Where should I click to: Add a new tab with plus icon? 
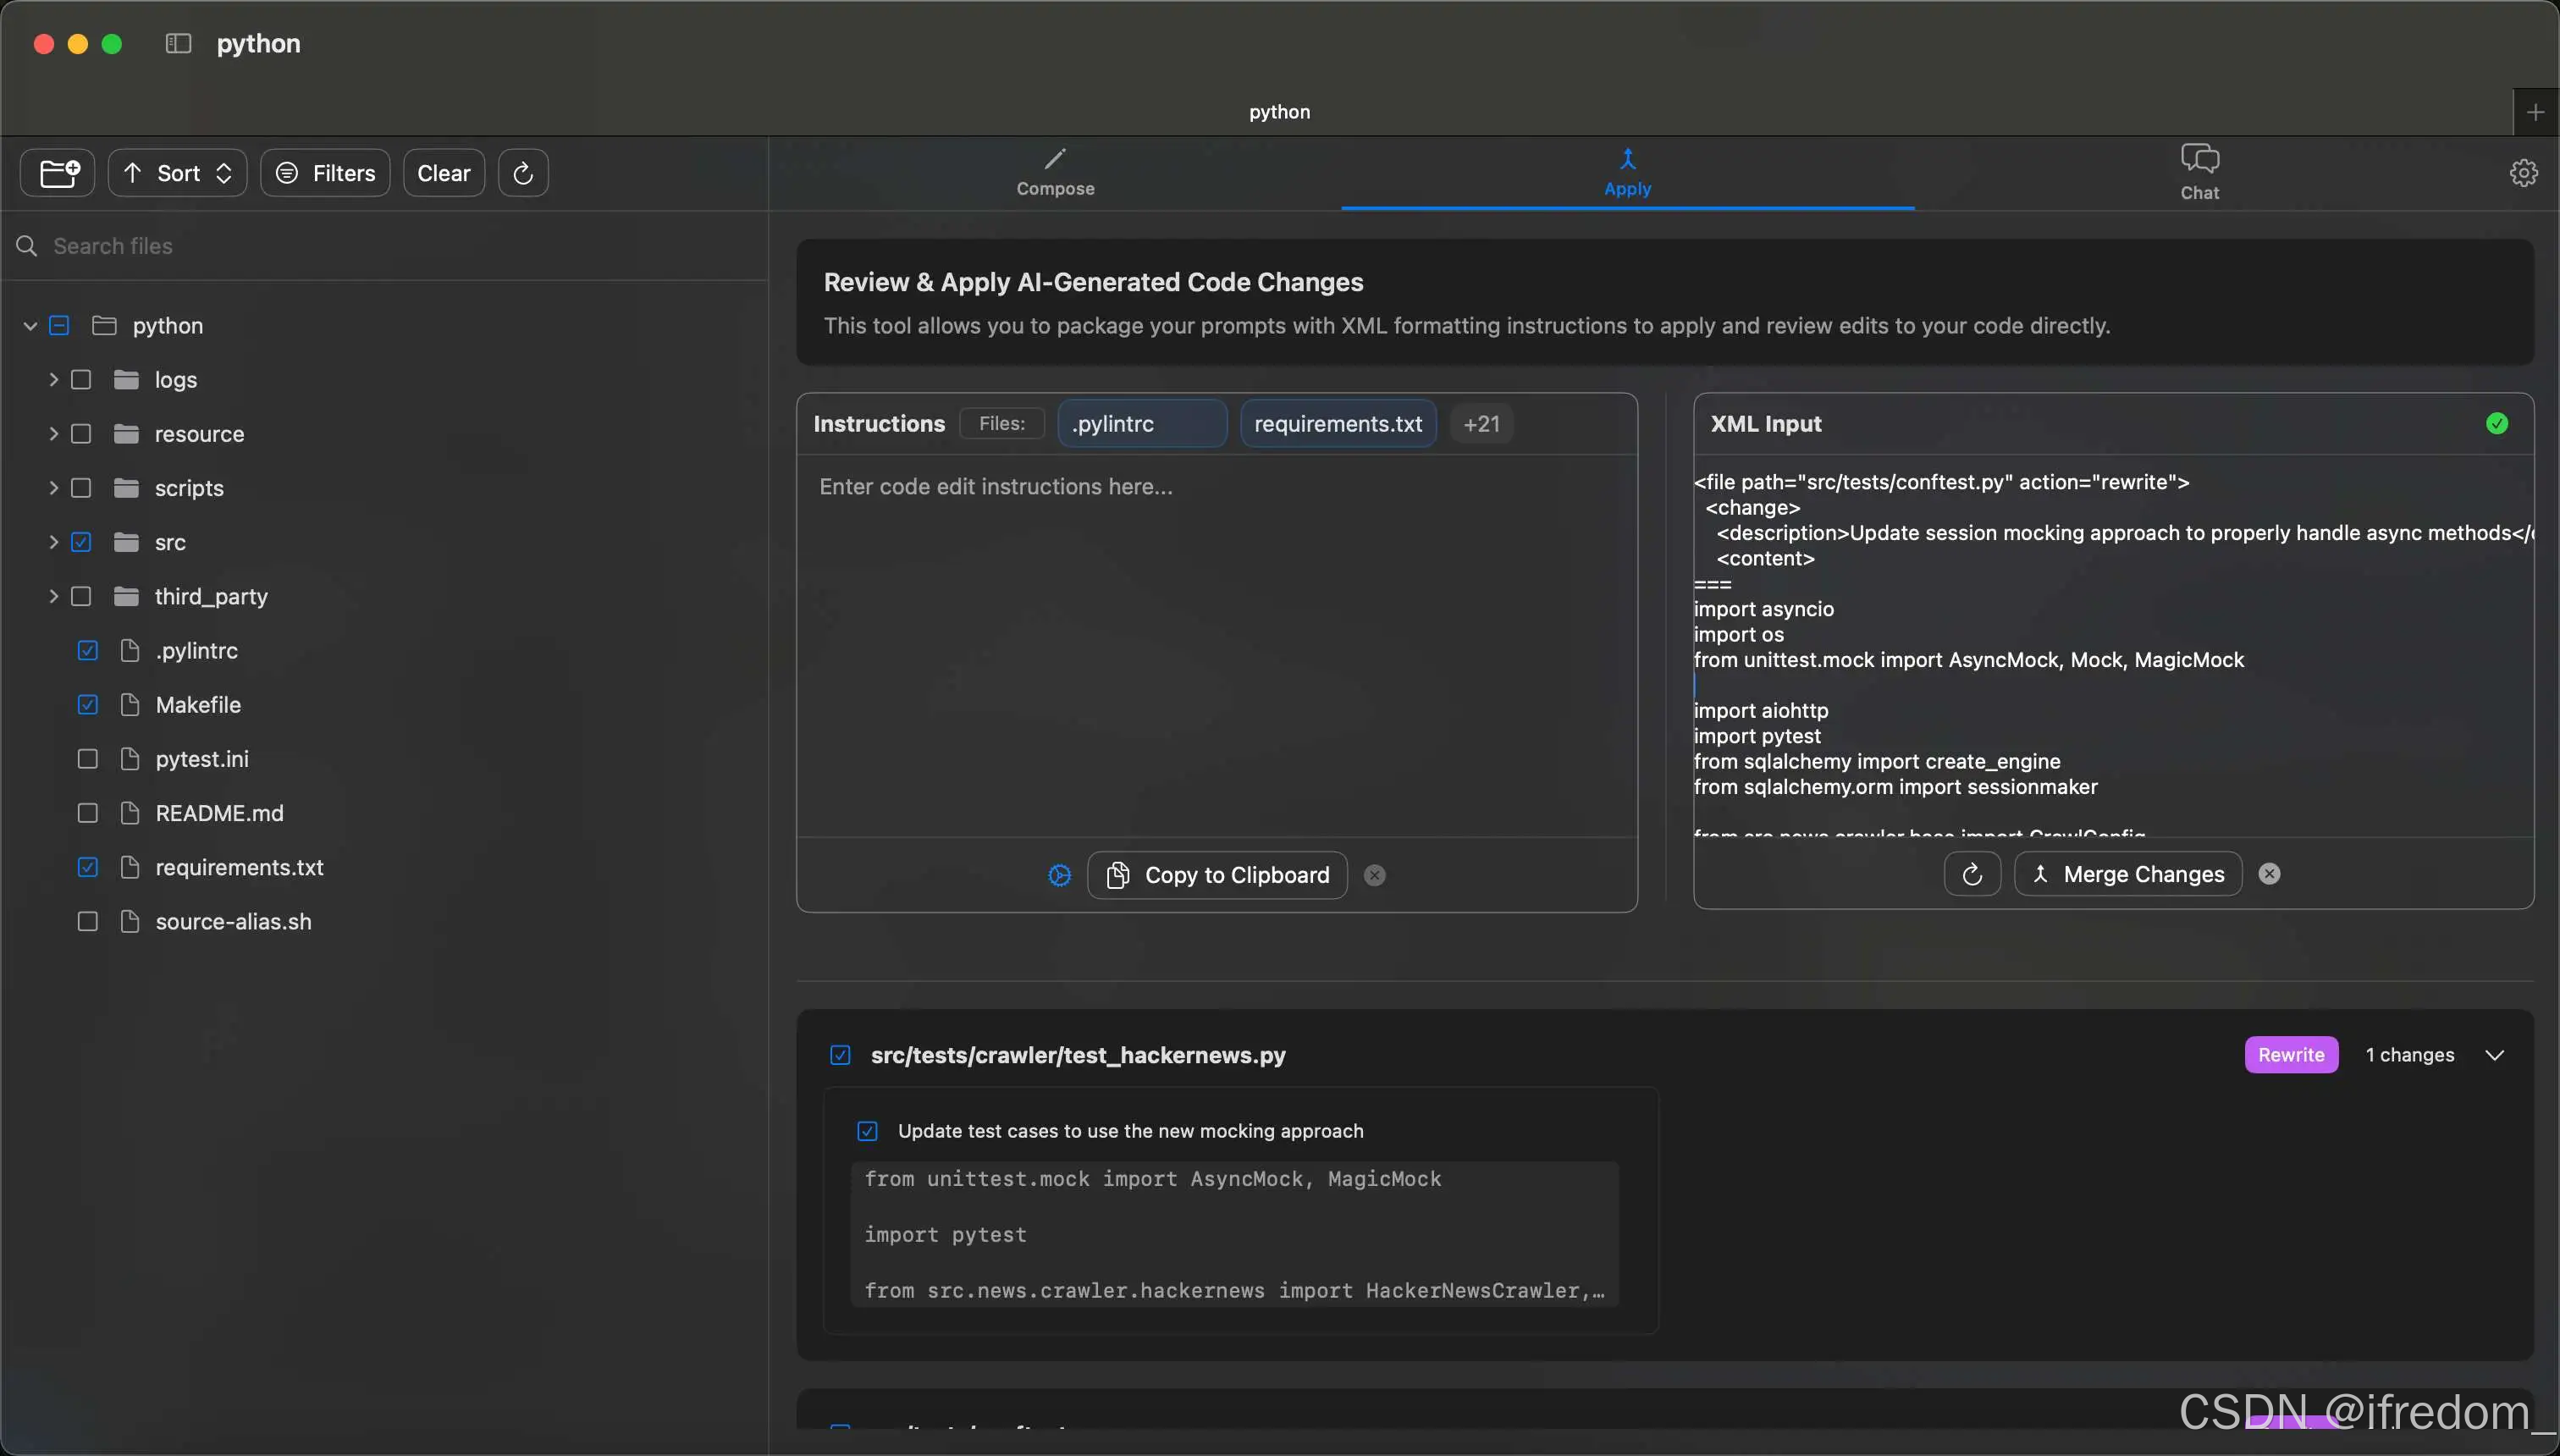pos(2535,112)
